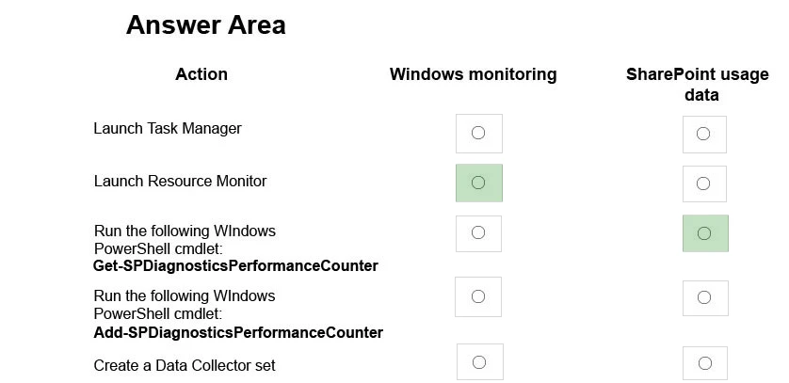Viewport: 789px width, 383px height.
Task: Select Windows monitoring for Launch Task Manager
Action: click(478, 133)
